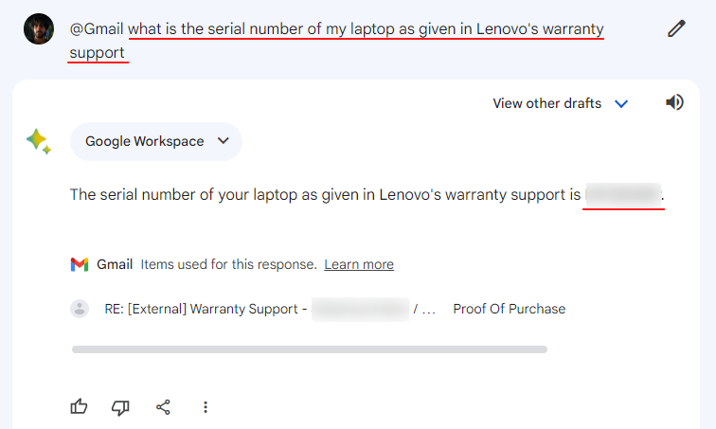Give the response a thumbs up
Viewport: 716px width, 429px height.
79,406
